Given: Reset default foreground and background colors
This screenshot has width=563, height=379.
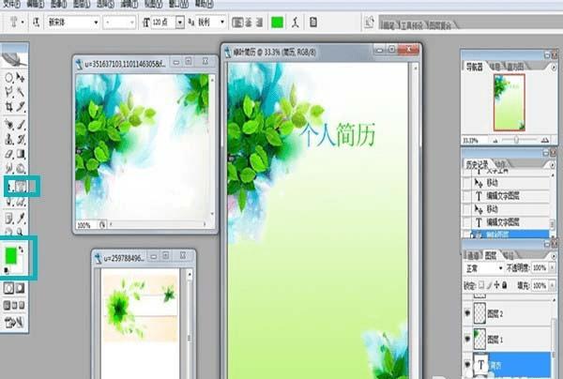Looking at the screenshot, I should pyautogui.click(x=7, y=270).
